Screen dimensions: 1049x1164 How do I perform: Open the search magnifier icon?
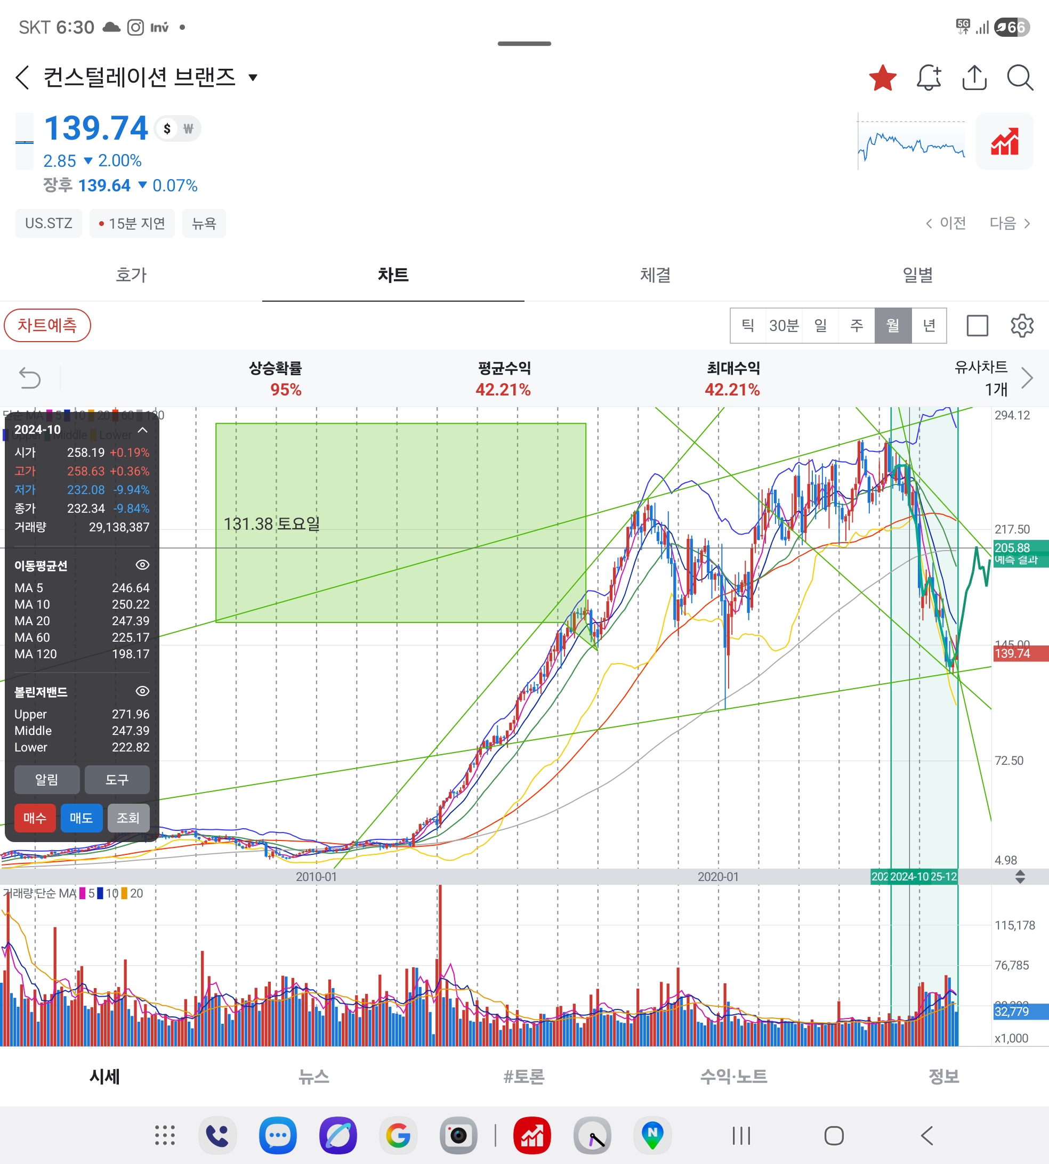point(1020,78)
